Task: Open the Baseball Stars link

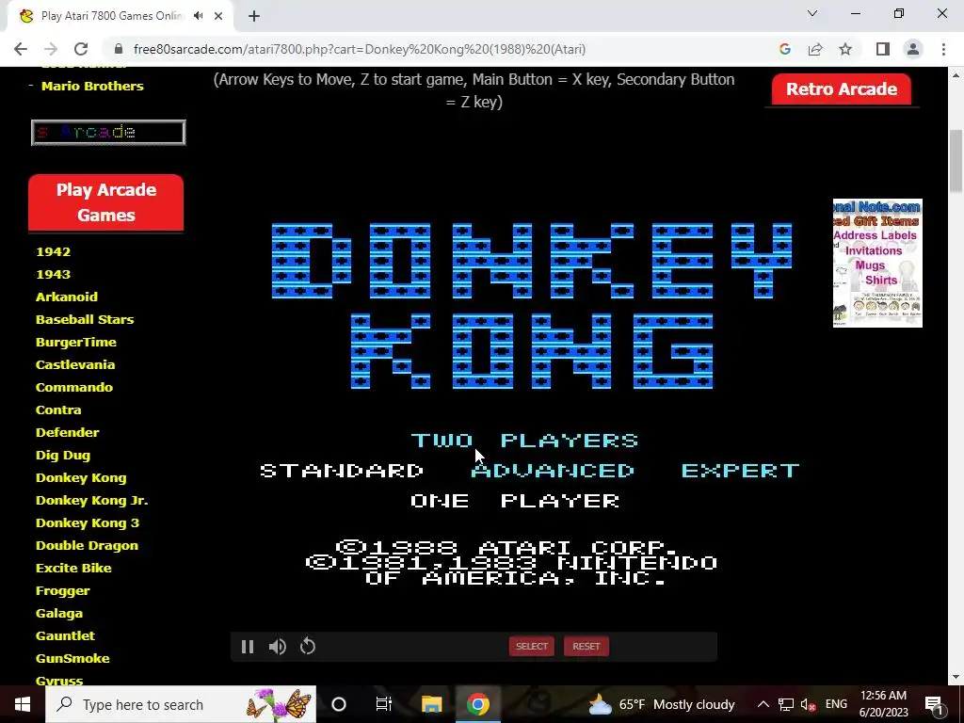Action: 85,320
